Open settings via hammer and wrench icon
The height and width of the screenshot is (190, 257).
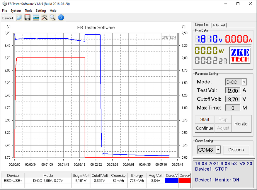tap(44, 18)
